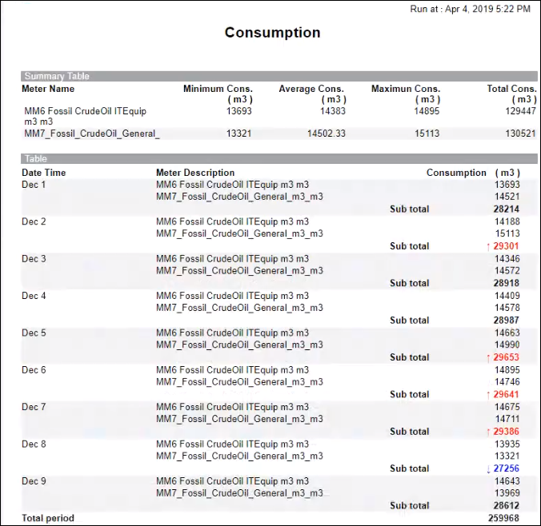Click the red up arrow beside subtotal 29301

pos(488,246)
